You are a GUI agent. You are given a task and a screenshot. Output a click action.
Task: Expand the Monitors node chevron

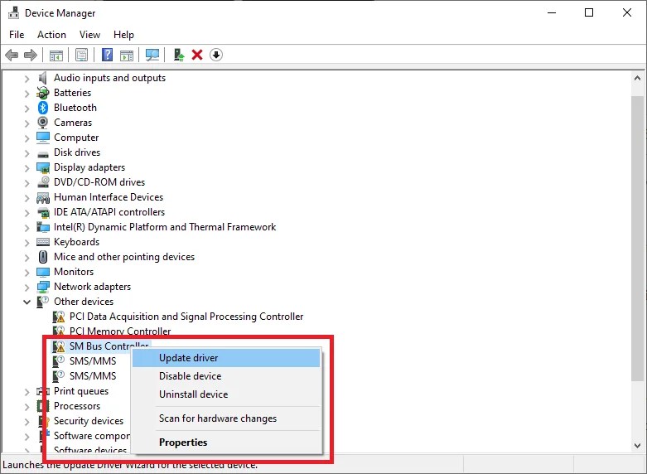pos(27,273)
